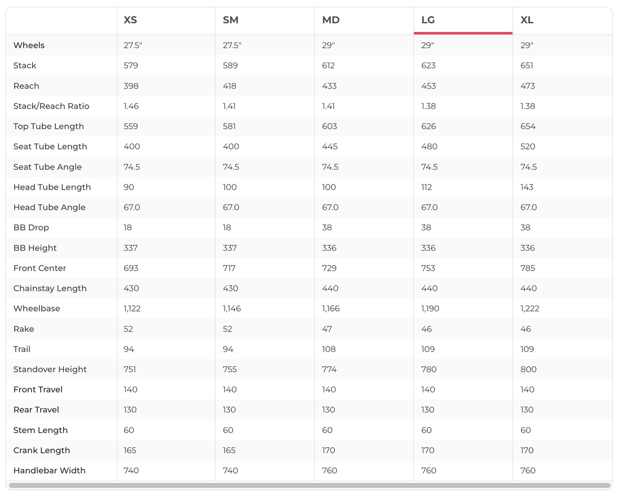
Task: Choose the MD size header
Action: pos(331,20)
